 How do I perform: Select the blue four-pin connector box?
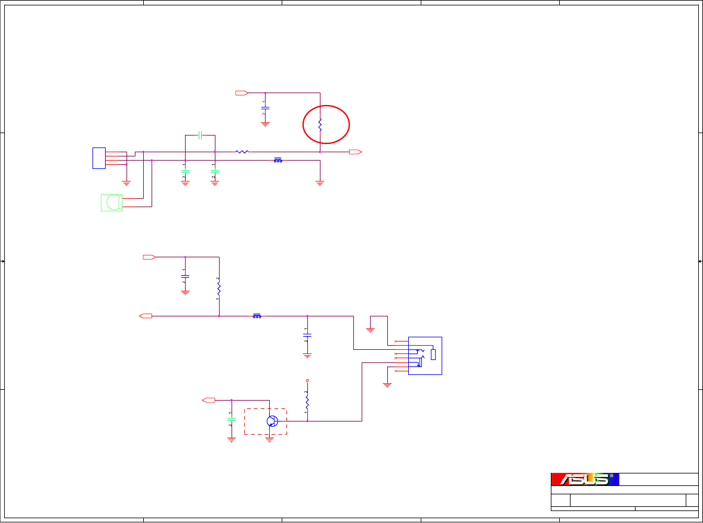pyautogui.click(x=99, y=158)
